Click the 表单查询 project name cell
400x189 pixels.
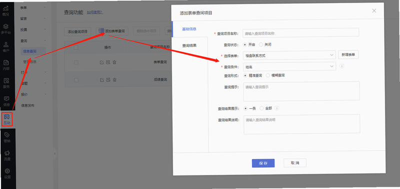pyautogui.click(x=160, y=62)
